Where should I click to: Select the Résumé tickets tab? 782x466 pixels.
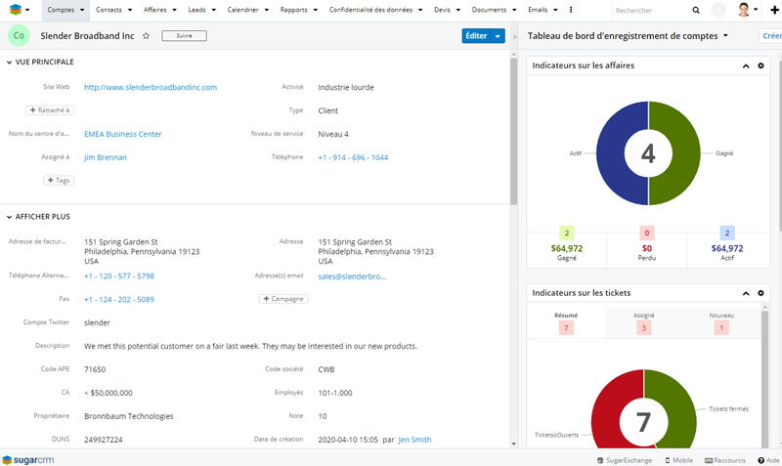[x=566, y=323]
